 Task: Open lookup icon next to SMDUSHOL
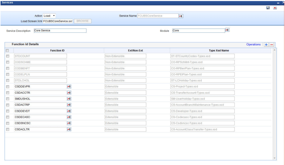(x=69, y=99)
